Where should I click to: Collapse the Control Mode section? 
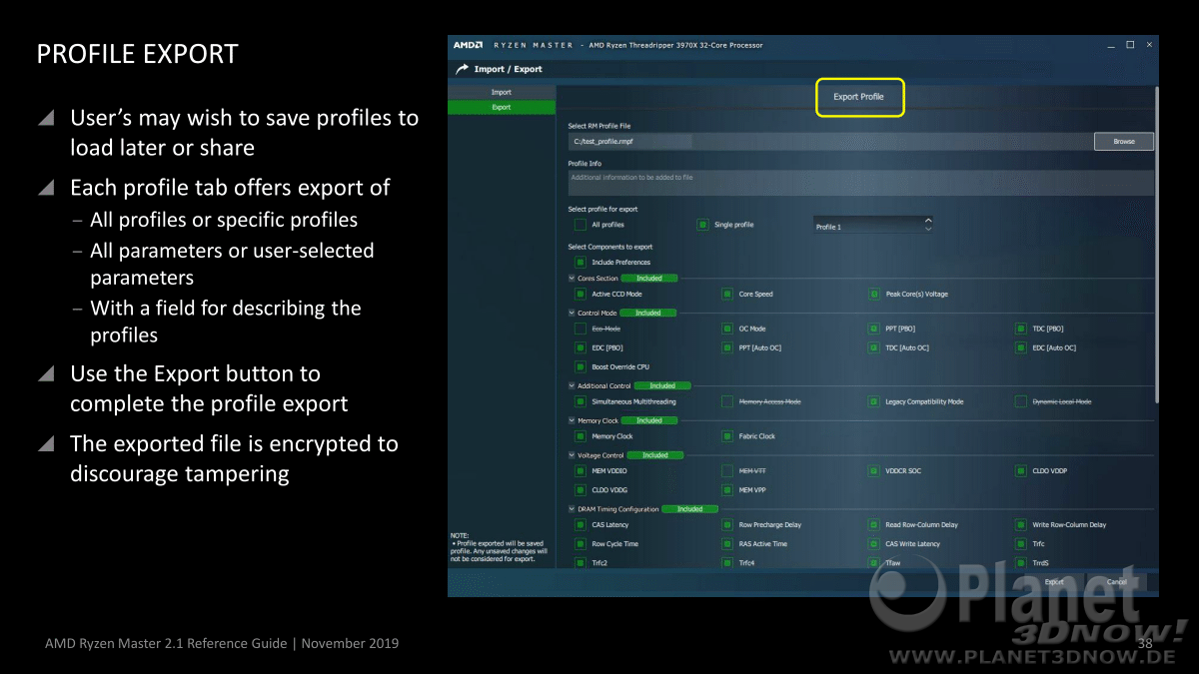click(x=571, y=314)
